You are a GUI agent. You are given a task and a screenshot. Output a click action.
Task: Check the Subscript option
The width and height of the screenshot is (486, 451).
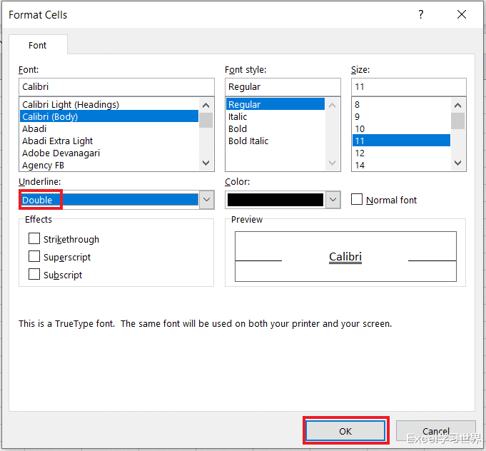pyautogui.click(x=34, y=275)
